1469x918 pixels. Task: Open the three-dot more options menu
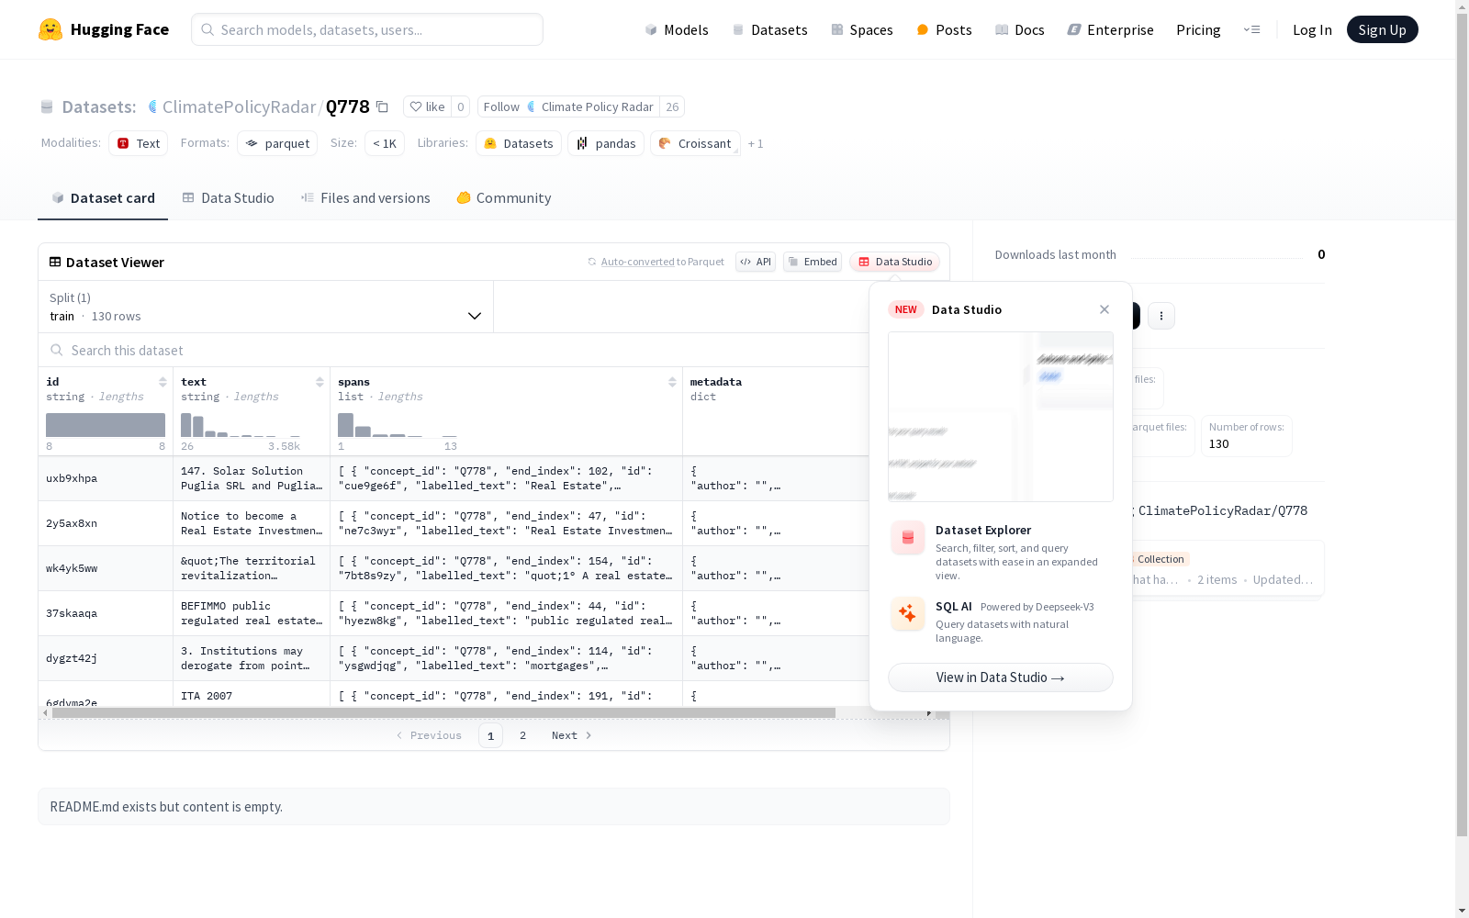click(1161, 316)
